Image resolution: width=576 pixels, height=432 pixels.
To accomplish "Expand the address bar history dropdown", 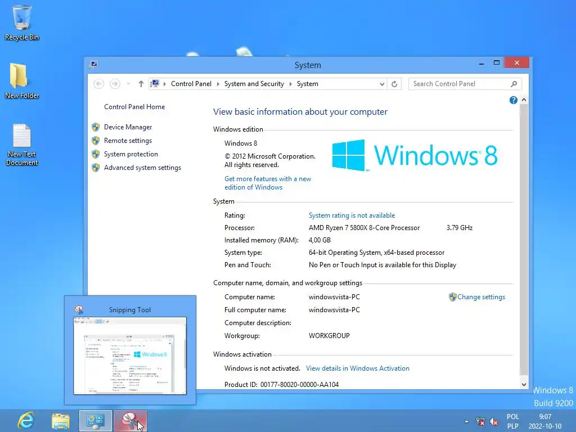I will coord(382,84).
